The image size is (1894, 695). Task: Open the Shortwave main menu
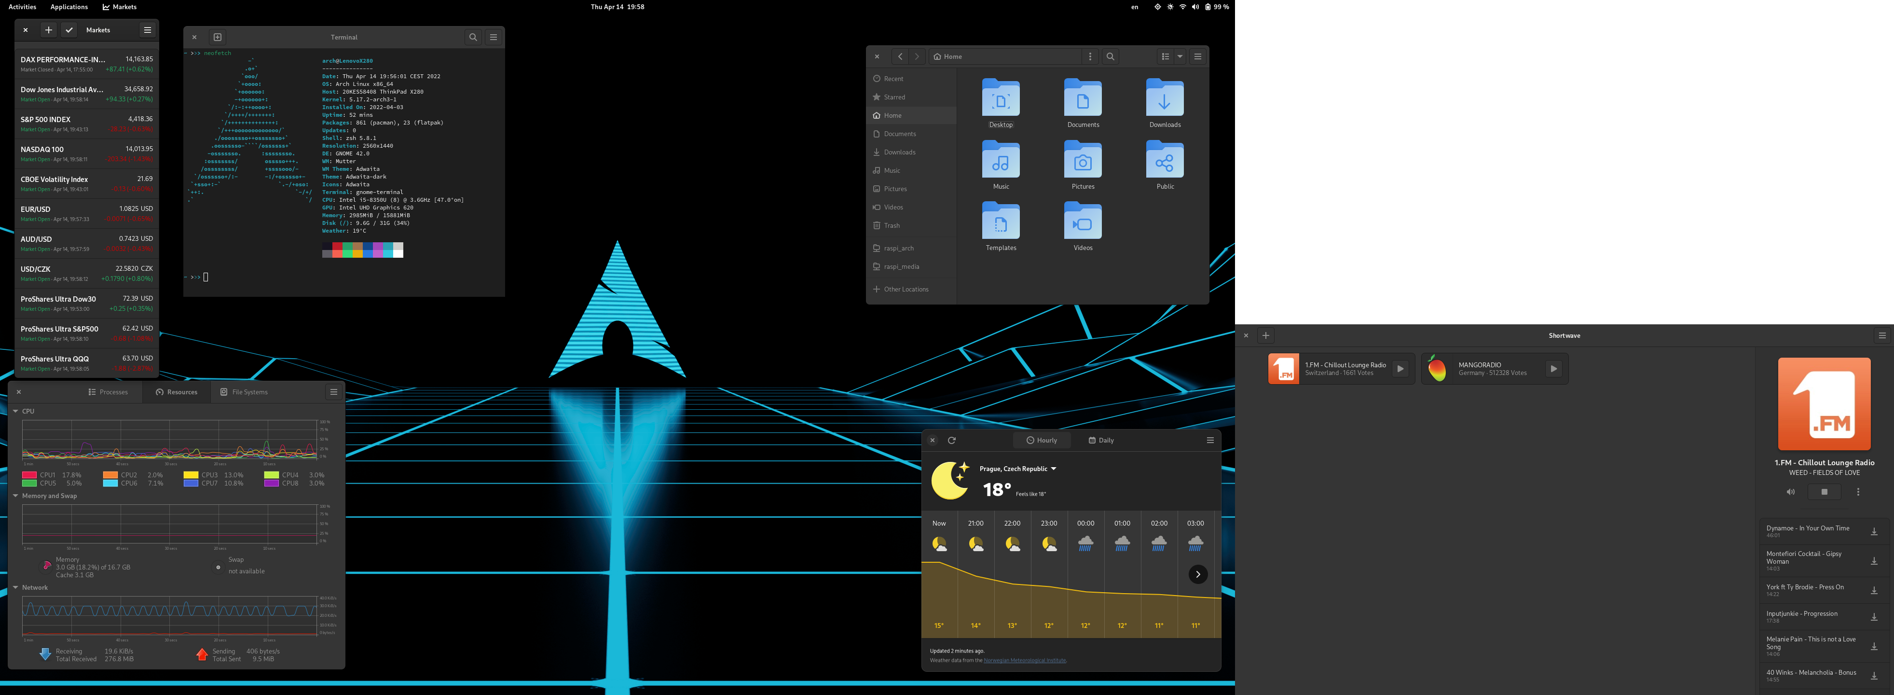[x=1882, y=335]
